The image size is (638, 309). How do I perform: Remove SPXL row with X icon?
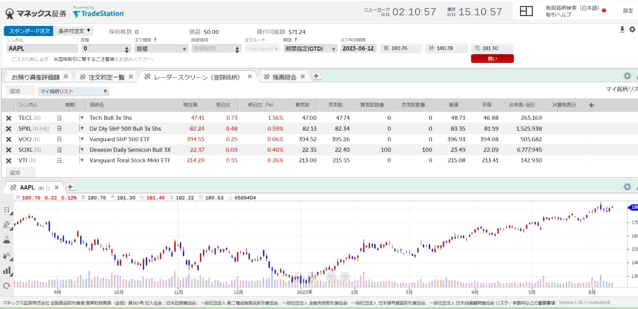coord(9,129)
